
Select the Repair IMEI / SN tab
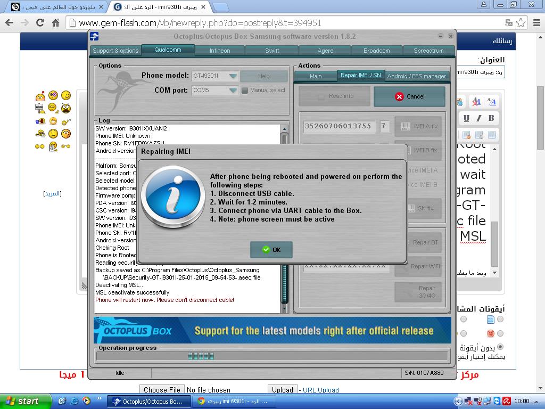361,76
